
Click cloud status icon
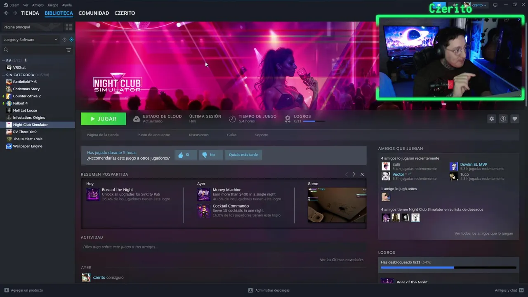[137, 119]
